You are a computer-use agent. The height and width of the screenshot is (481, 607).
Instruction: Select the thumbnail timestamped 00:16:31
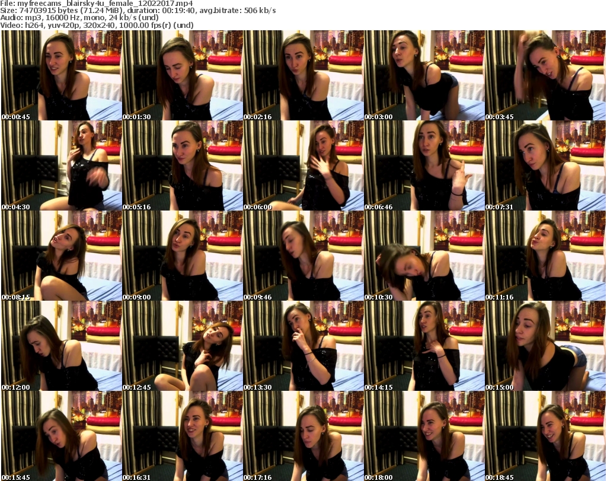[x=182, y=436]
